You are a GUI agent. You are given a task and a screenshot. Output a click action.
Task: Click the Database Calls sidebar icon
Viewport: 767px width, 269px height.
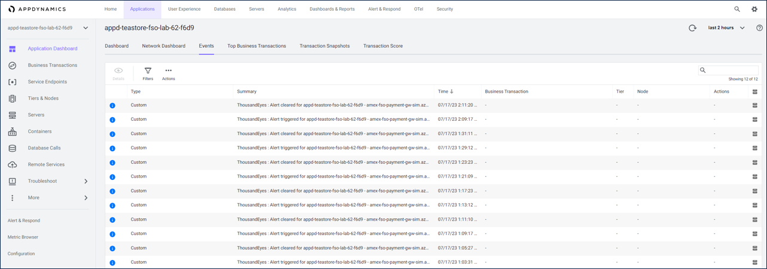tap(12, 148)
